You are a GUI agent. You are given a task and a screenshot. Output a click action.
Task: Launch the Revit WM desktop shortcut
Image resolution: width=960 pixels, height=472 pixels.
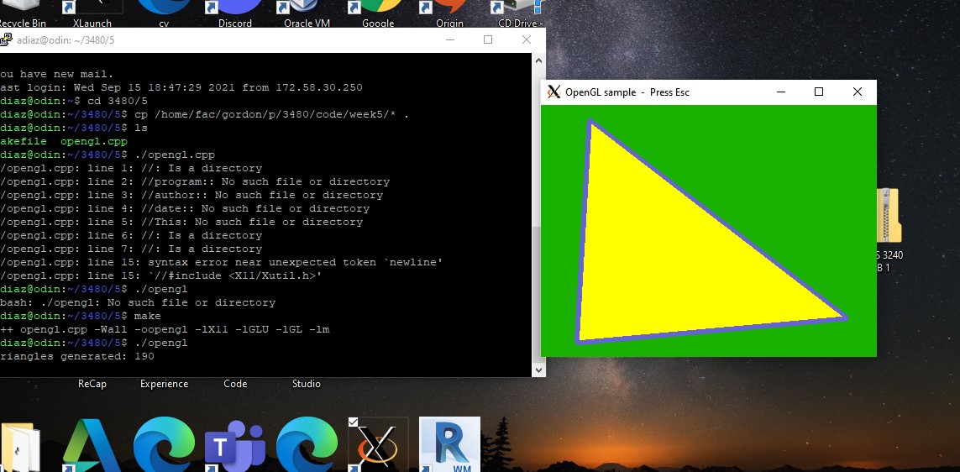449,445
